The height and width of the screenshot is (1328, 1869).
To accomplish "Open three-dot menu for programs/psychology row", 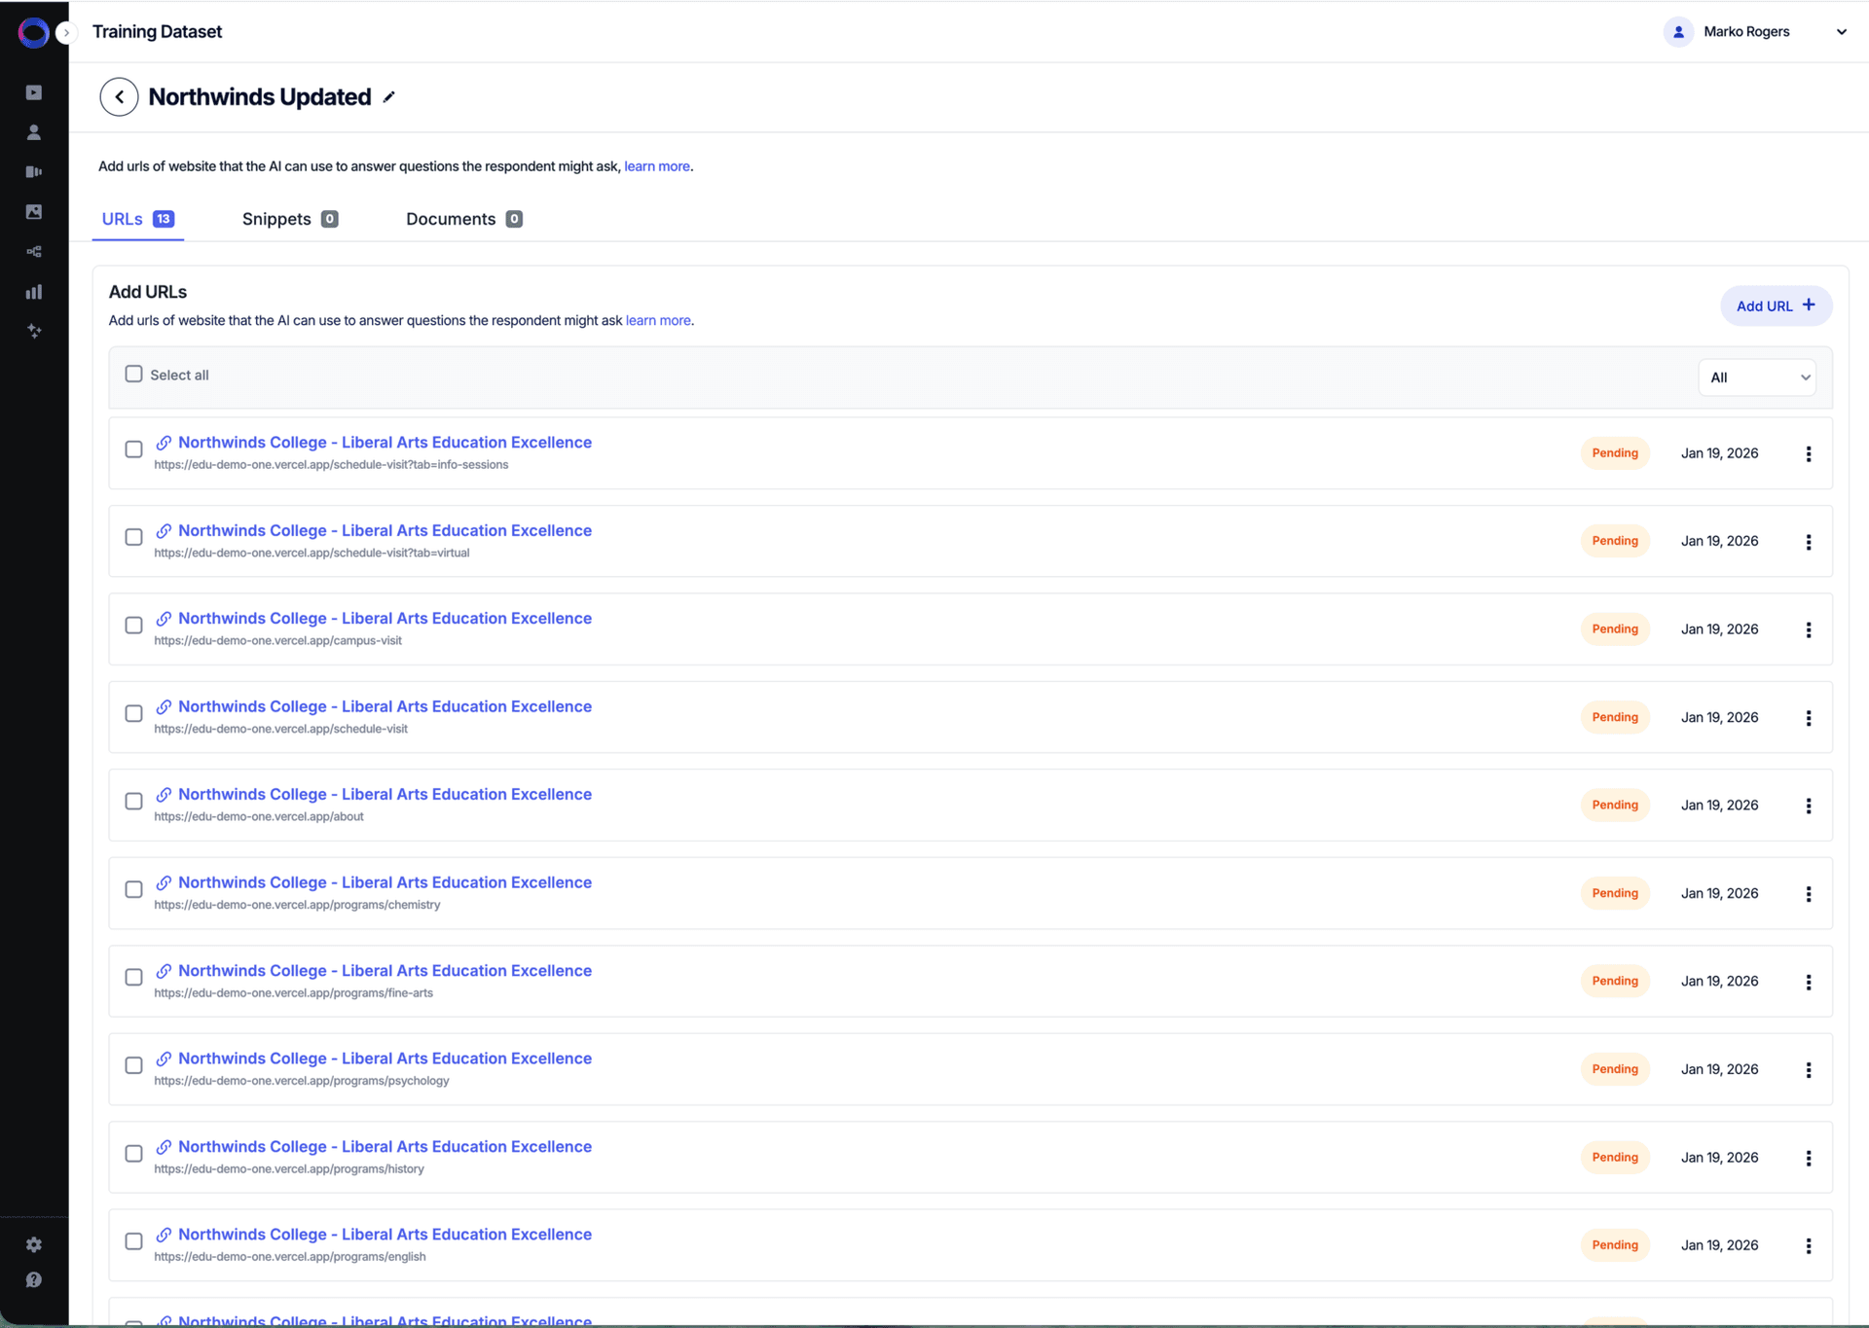I will [x=1809, y=1070].
